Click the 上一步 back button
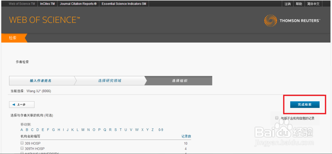332x154 pixels. tap(22, 105)
